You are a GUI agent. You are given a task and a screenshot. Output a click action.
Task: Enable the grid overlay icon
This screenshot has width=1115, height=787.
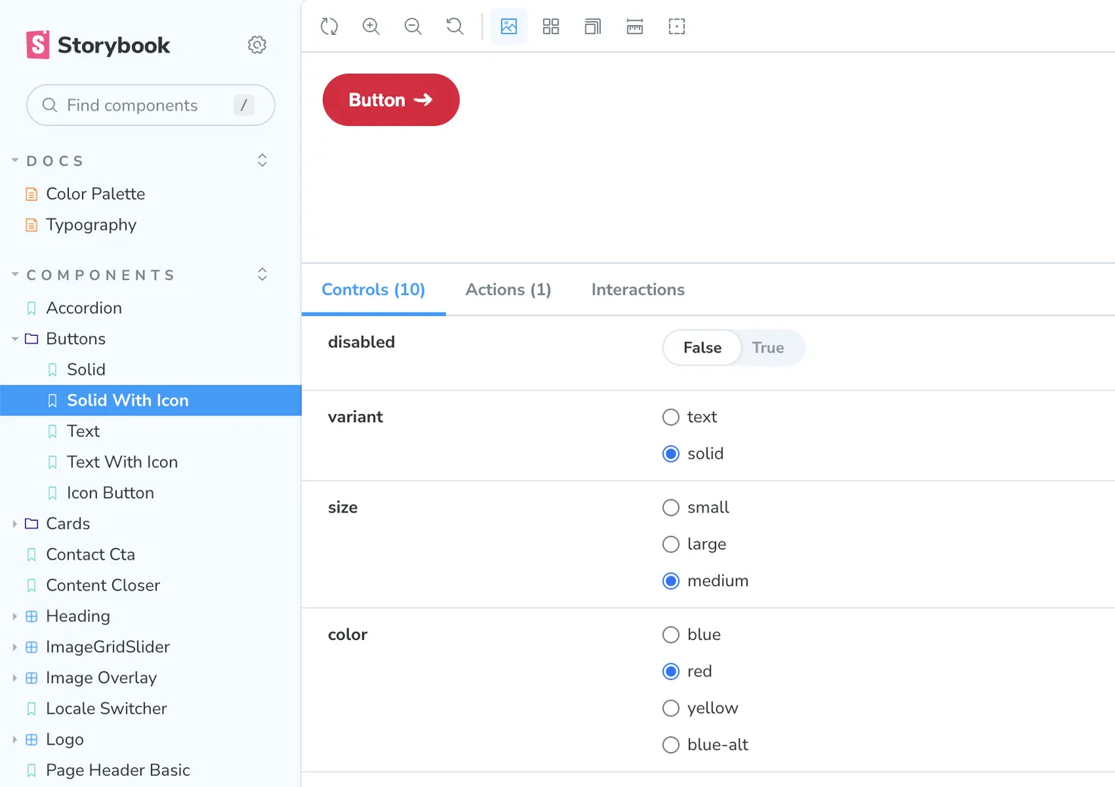click(551, 27)
